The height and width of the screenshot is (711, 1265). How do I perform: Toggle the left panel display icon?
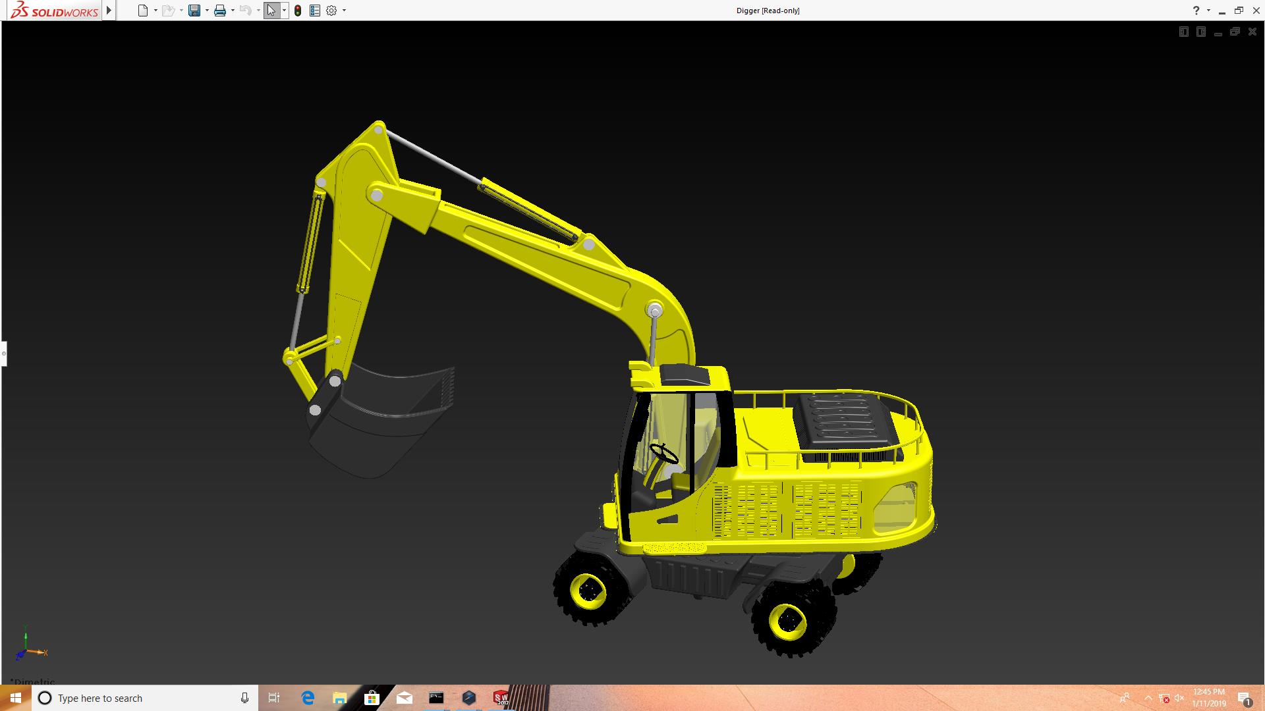1183,32
